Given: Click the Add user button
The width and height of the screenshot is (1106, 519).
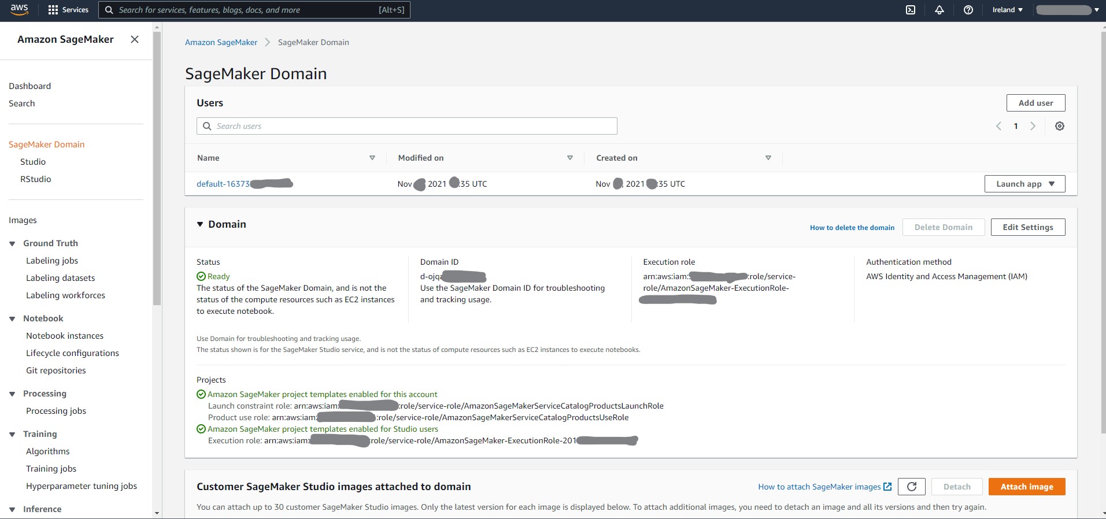Looking at the screenshot, I should coord(1036,103).
